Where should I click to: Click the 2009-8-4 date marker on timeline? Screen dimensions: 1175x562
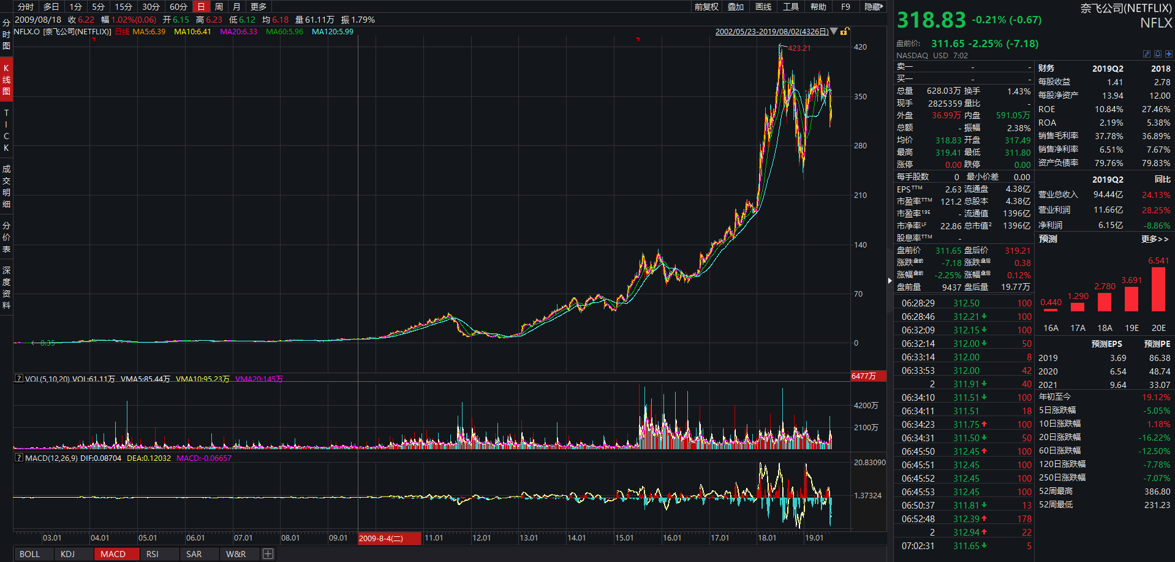(x=390, y=538)
